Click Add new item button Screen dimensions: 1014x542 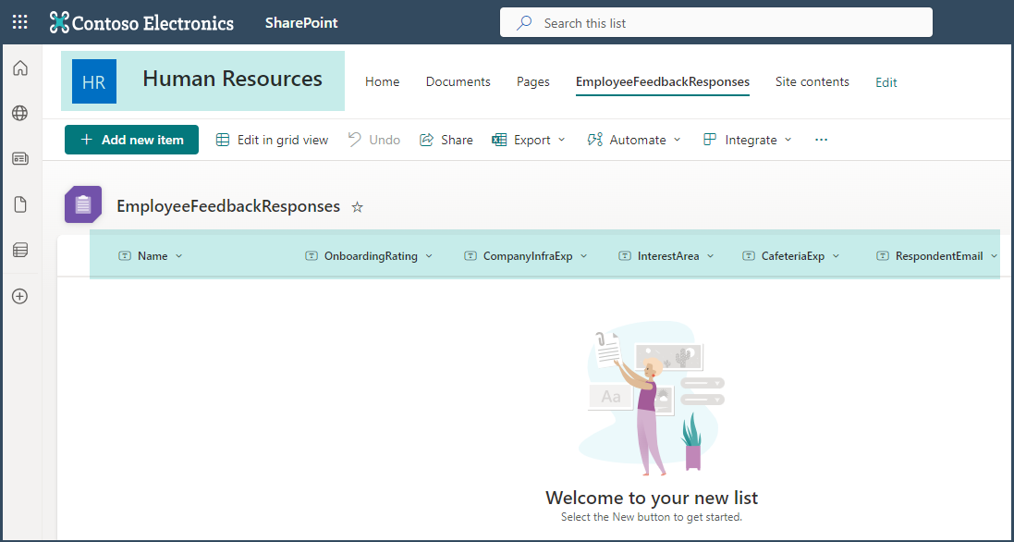click(x=131, y=140)
